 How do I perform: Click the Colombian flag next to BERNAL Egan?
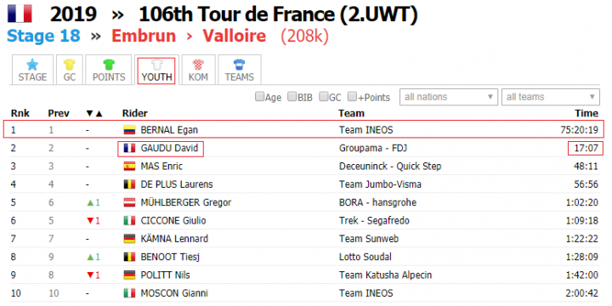click(129, 130)
